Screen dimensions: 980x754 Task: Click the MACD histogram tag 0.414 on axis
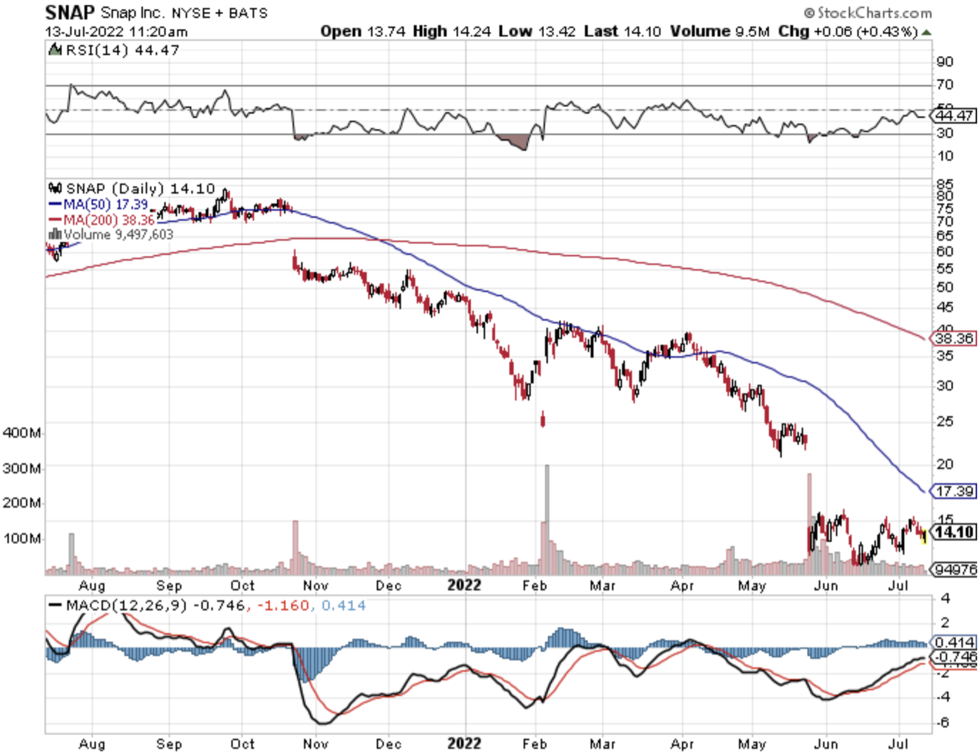(x=954, y=642)
